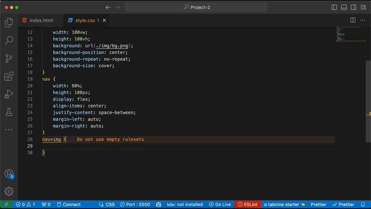Open the Manage gear menu
Viewport: 371px width, 209px height.
tap(9, 191)
